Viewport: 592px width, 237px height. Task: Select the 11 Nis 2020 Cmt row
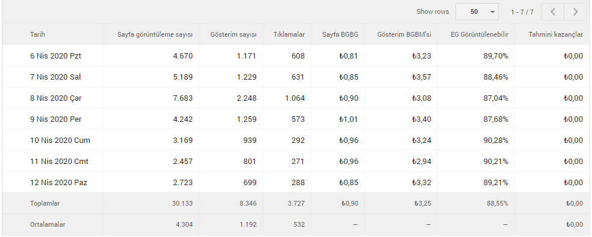coord(296,162)
